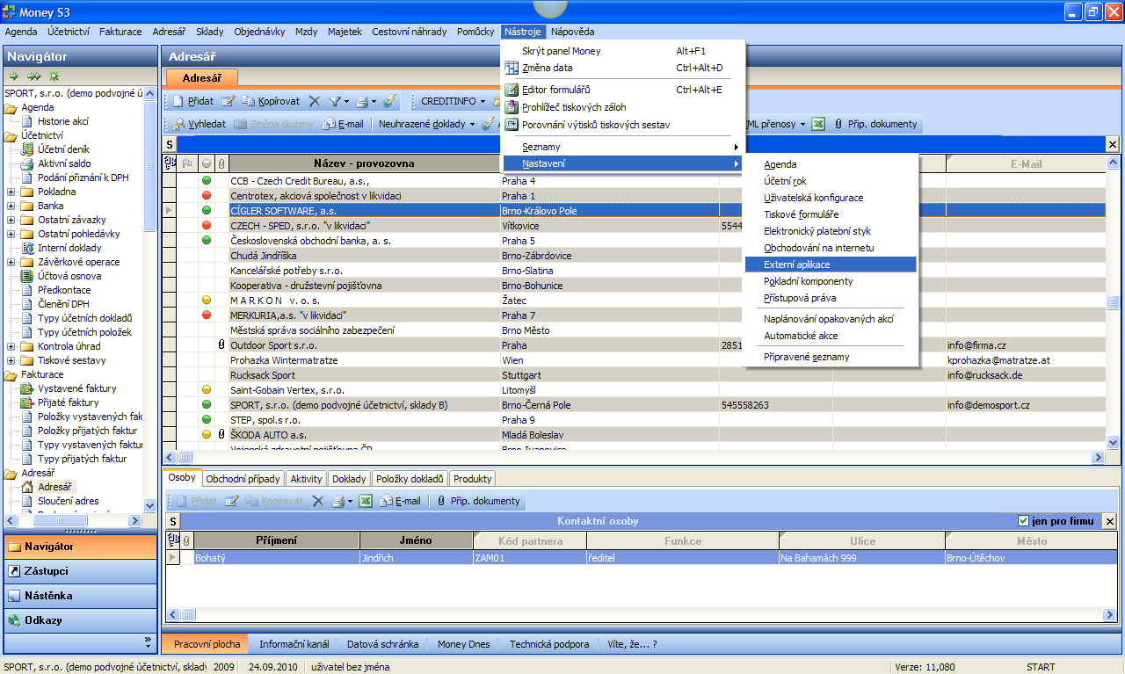Click the edit record pencil icon in Adresář toolbar
The height and width of the screenshot is (674, 1125).
point(229,101)
